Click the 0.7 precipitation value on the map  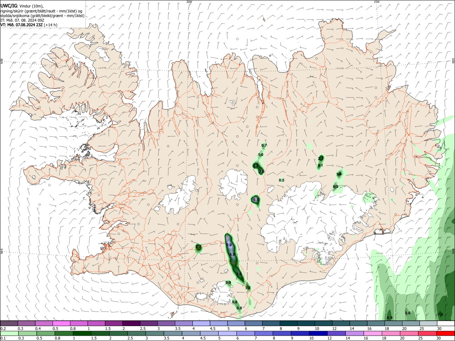click(264, 145)
